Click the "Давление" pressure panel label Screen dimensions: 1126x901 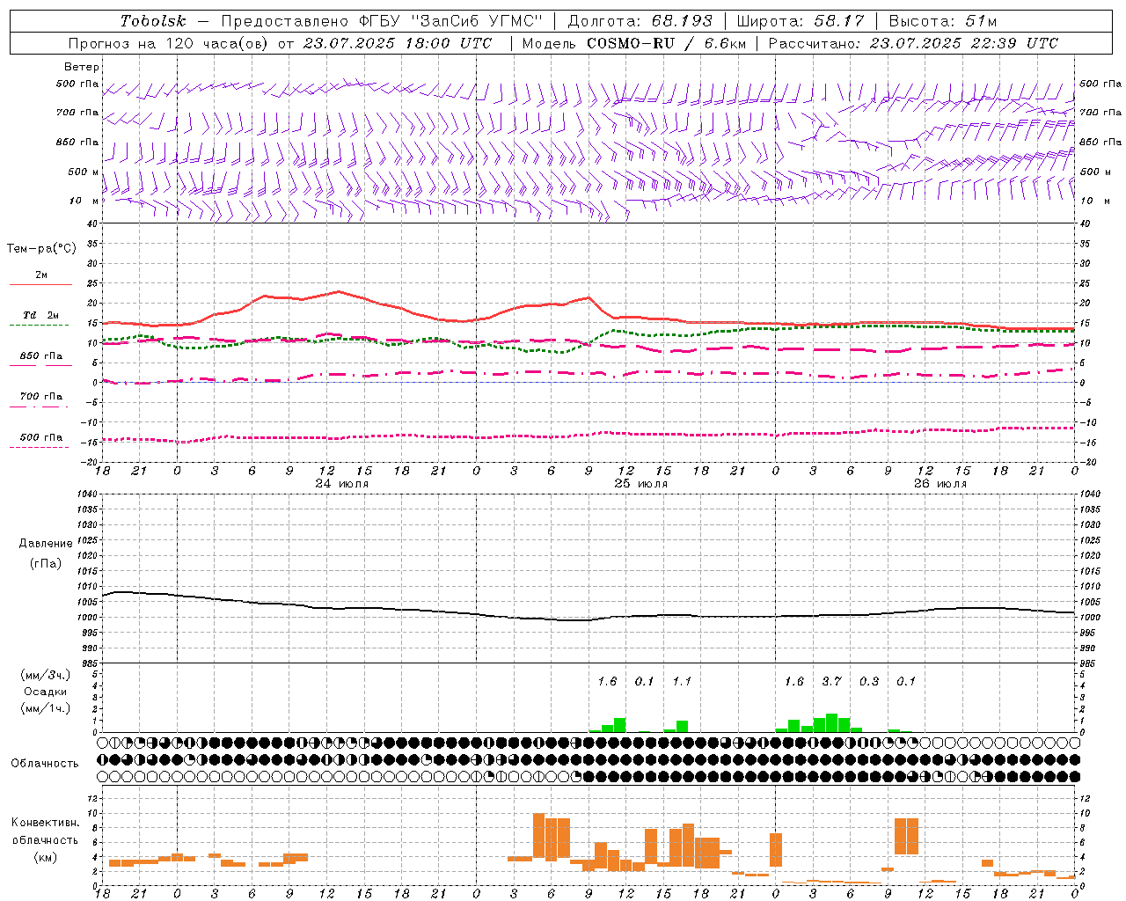pyautogui.click(x=45, y=544)
